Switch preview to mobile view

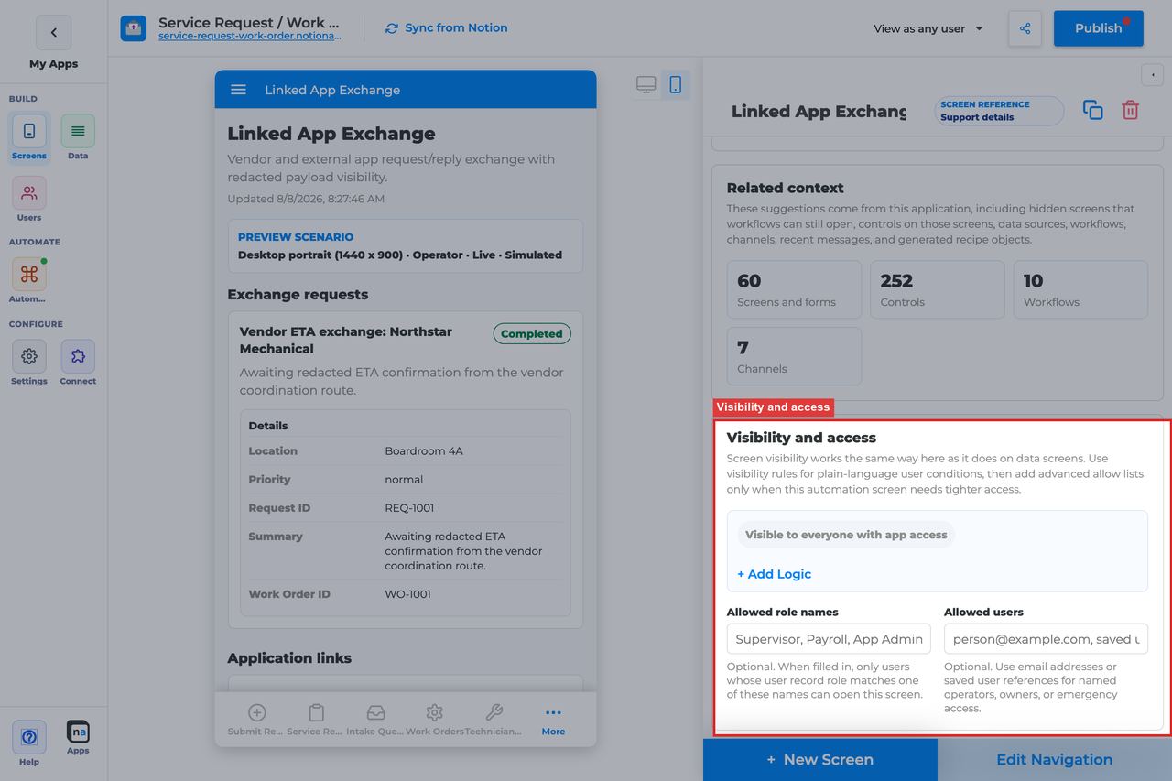pos(676,85)
